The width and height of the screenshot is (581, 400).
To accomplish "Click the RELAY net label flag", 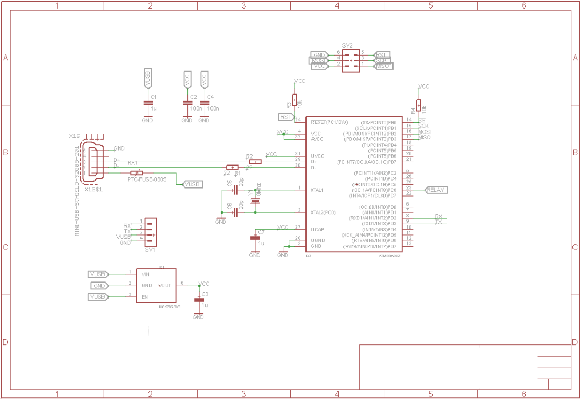I will point(437,190).
